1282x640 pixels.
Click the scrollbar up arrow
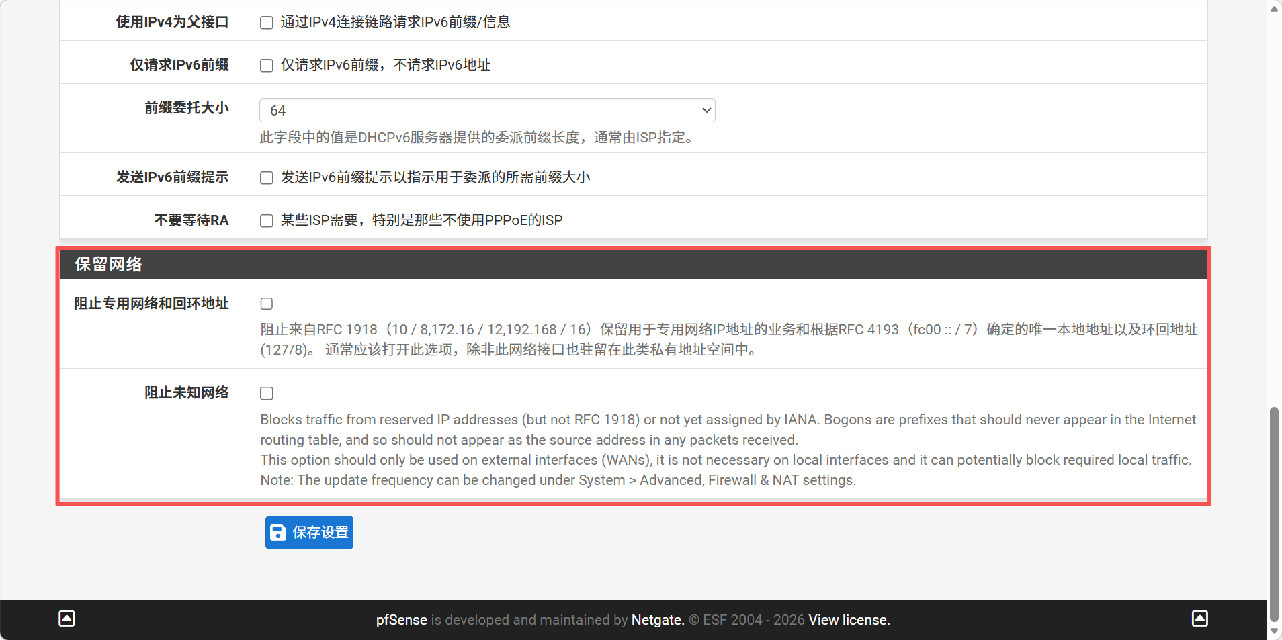[x=1274, y=9]
